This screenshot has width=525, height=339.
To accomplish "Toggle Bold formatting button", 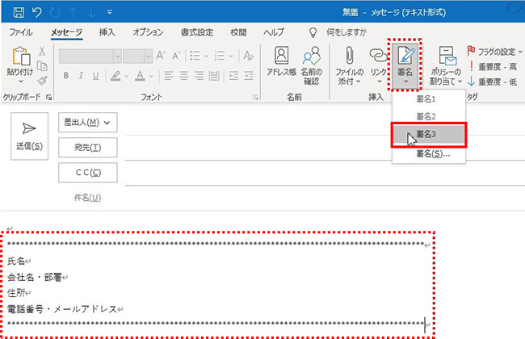I will (65, 76).
